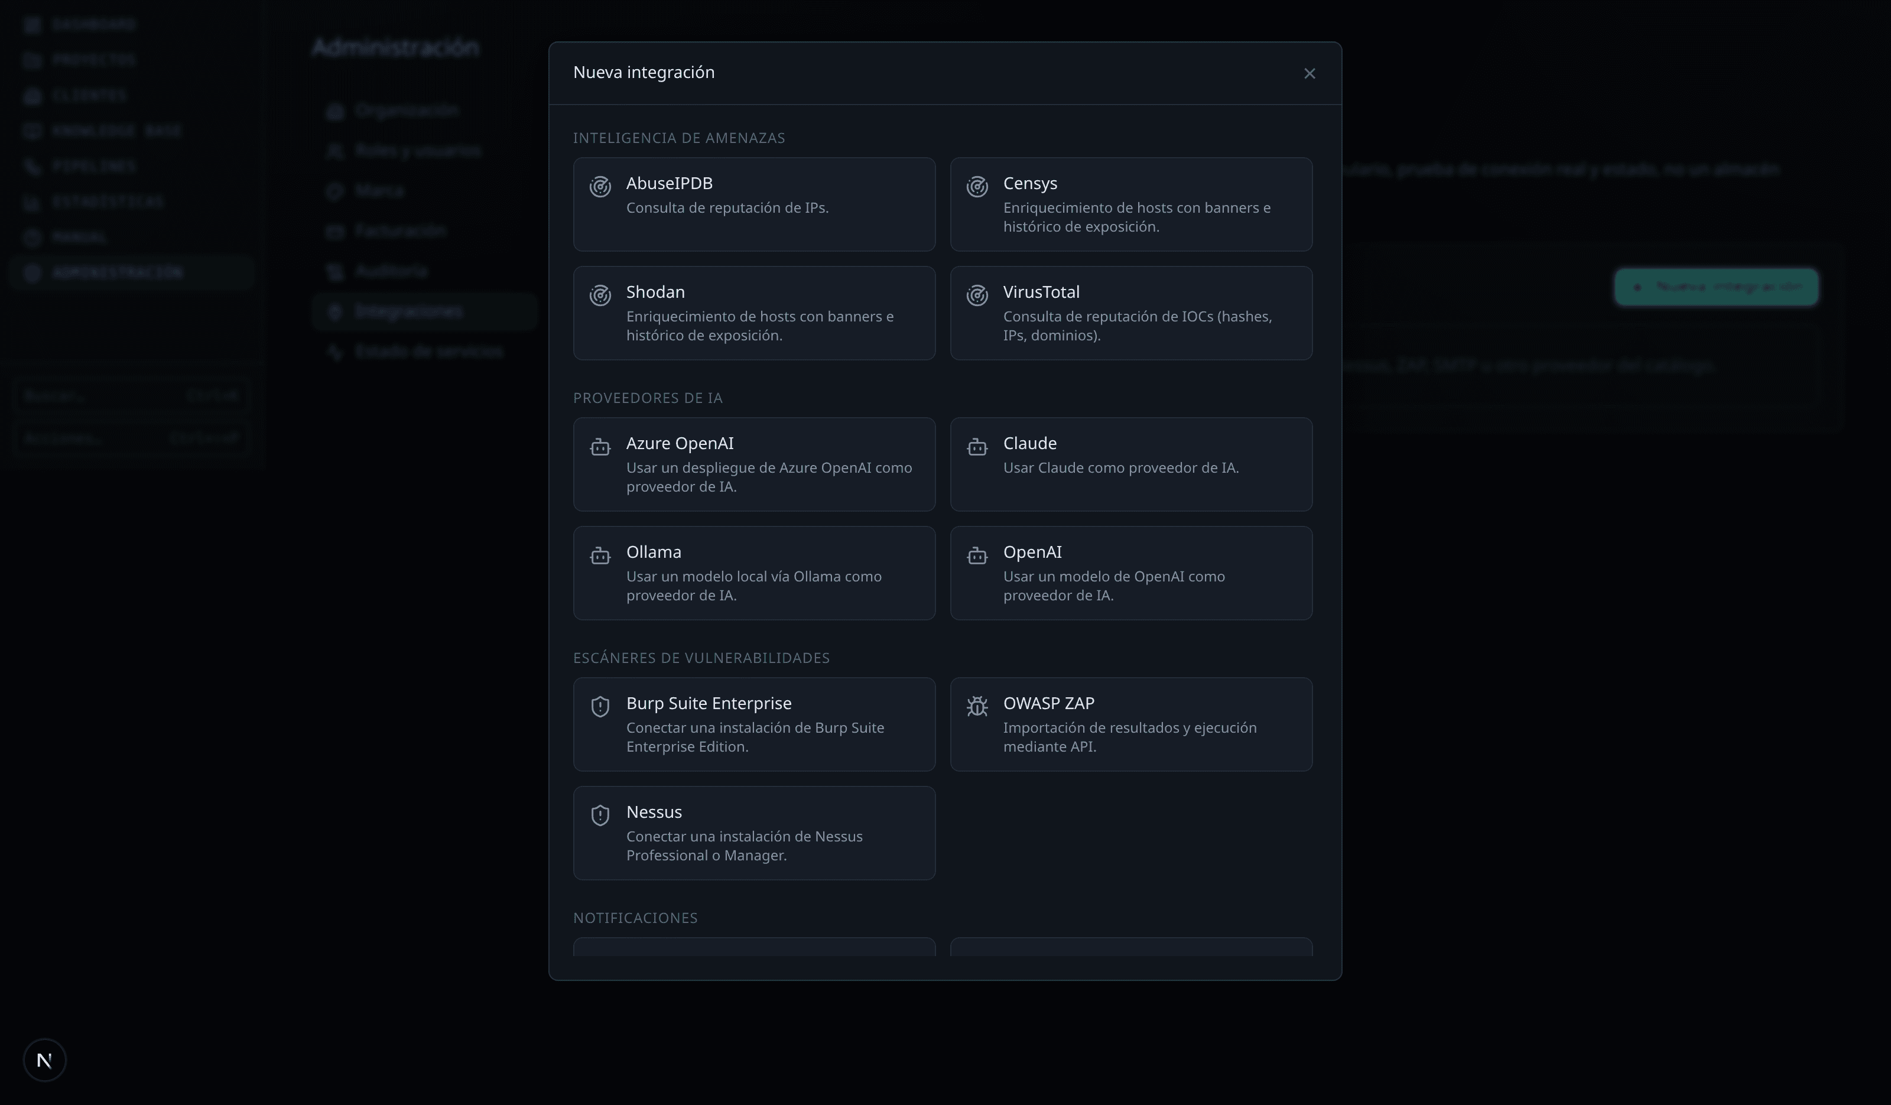Viewport: 1891px width, 1105px height.
Task: Go to Auditoría in background admin menu
Action: pos(425,271)
